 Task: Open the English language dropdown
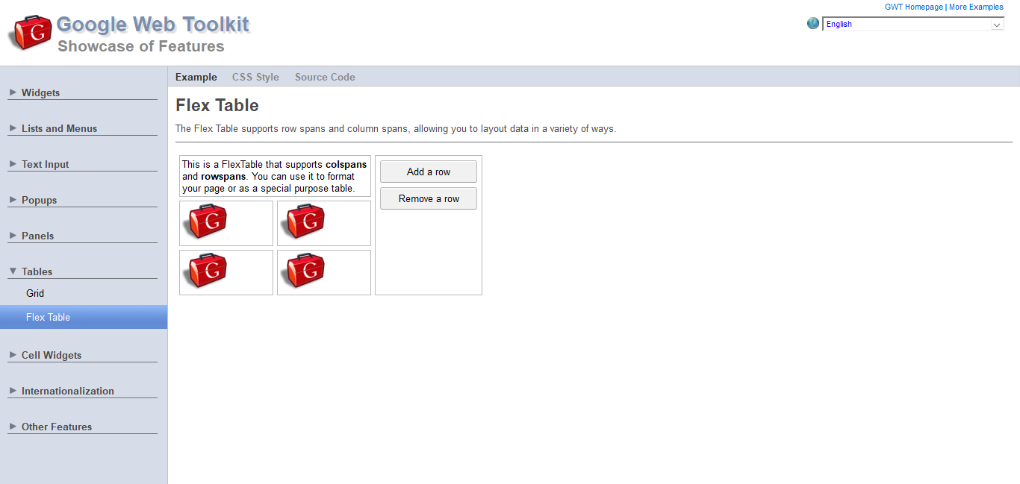(913, 24)
